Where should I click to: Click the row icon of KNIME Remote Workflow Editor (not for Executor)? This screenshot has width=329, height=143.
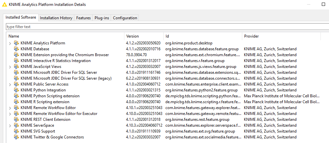[x=16, y=108]
